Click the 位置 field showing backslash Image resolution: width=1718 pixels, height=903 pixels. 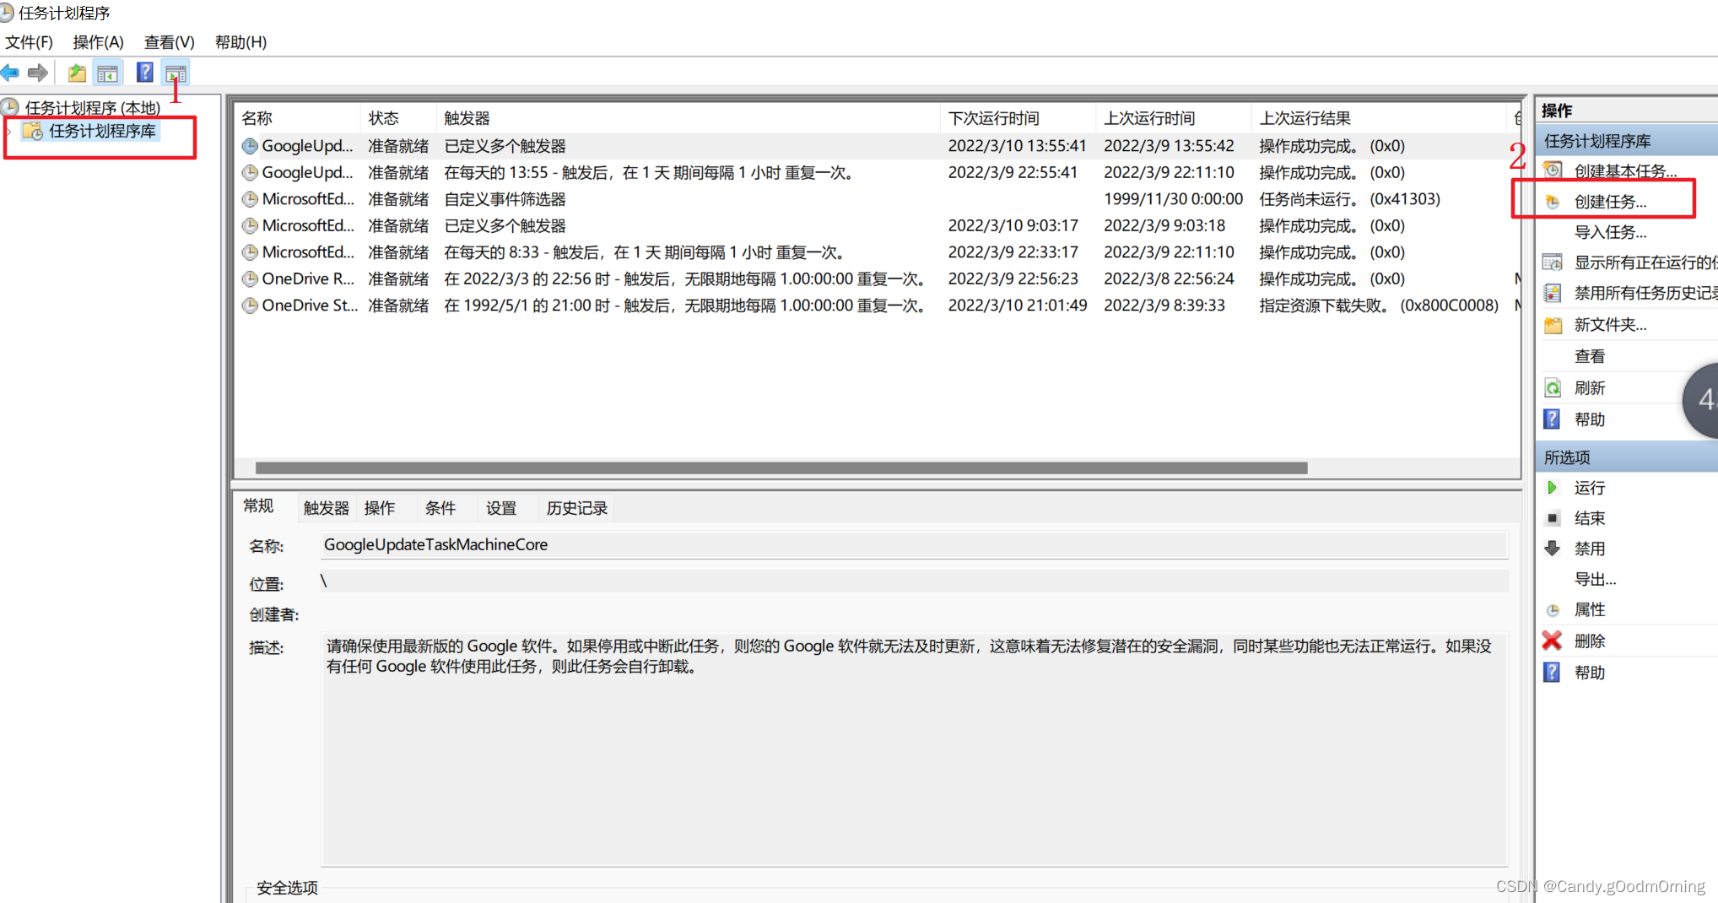tap(914, 581)
